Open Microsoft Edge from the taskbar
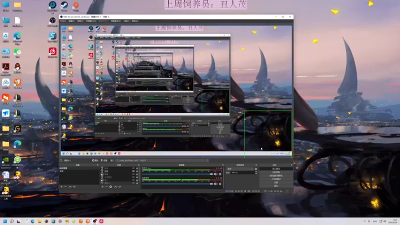The image size is (400, 225). point(32,221)
